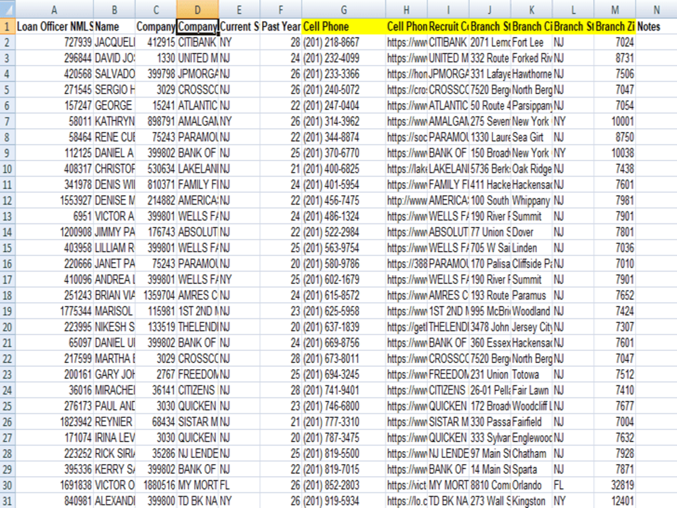Open the 'https://hon' link in row 4
Image resolution: width=677 pixels, height=508 pixels.
click(x=407, y=74)
